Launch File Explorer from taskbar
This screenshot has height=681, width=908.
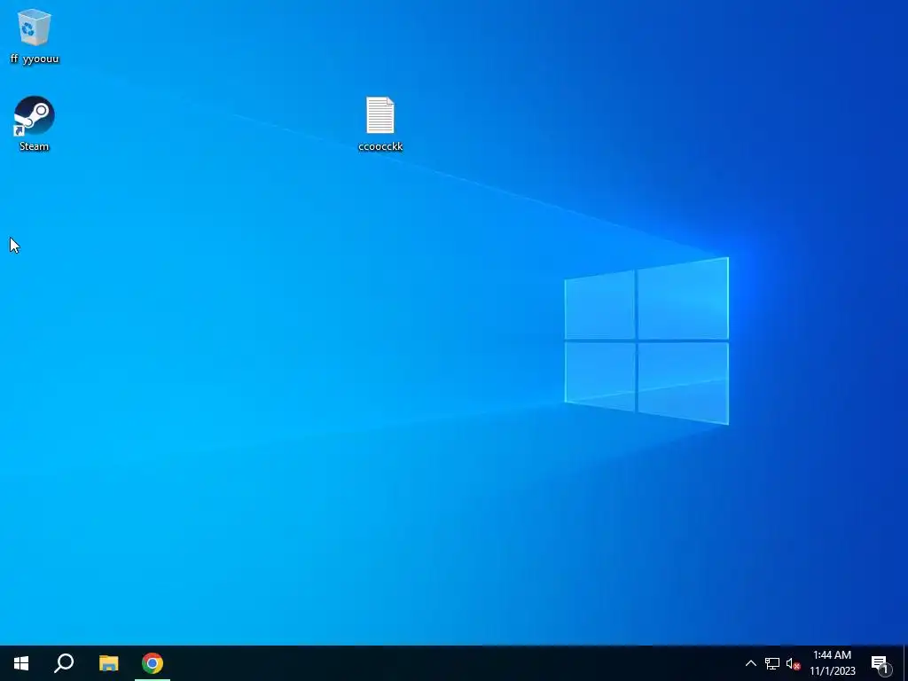(x=108, y=663)
